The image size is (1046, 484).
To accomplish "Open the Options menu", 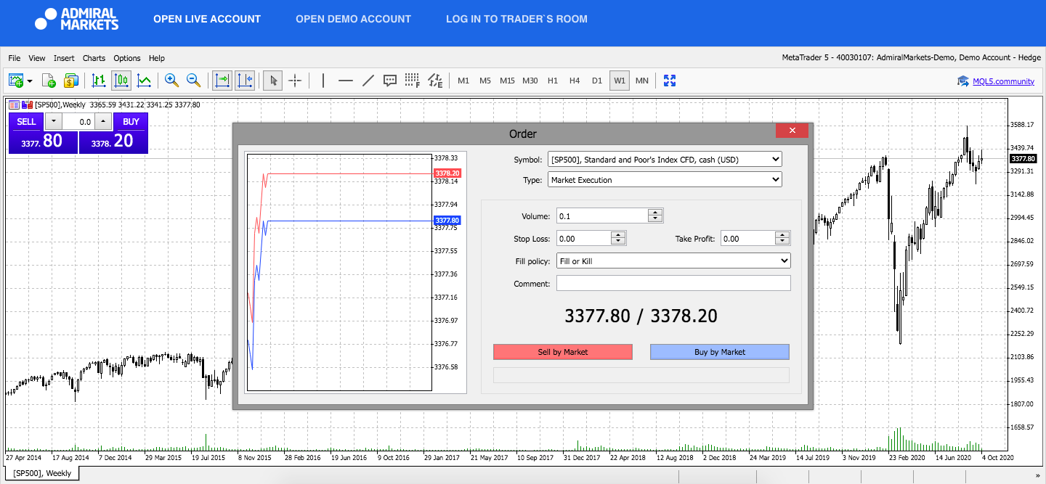I will pyautogui.click(x=127, y=58).
